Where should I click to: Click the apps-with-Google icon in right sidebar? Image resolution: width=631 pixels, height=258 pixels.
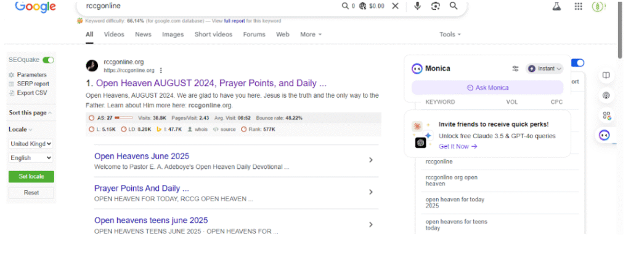(606, 115)
